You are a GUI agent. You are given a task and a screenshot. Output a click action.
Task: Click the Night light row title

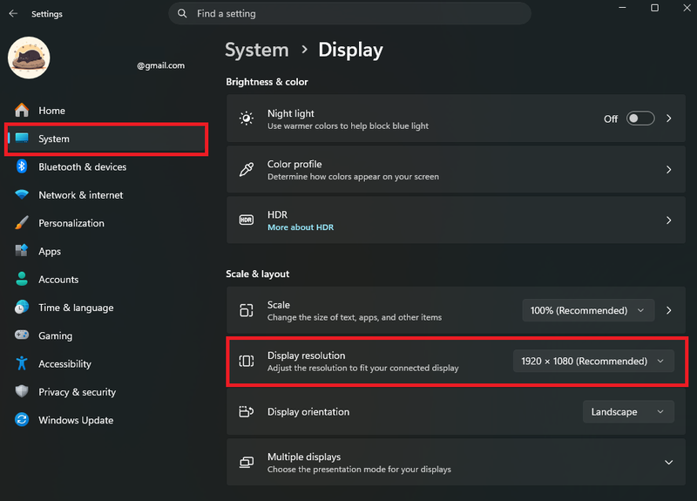[291, 113]
